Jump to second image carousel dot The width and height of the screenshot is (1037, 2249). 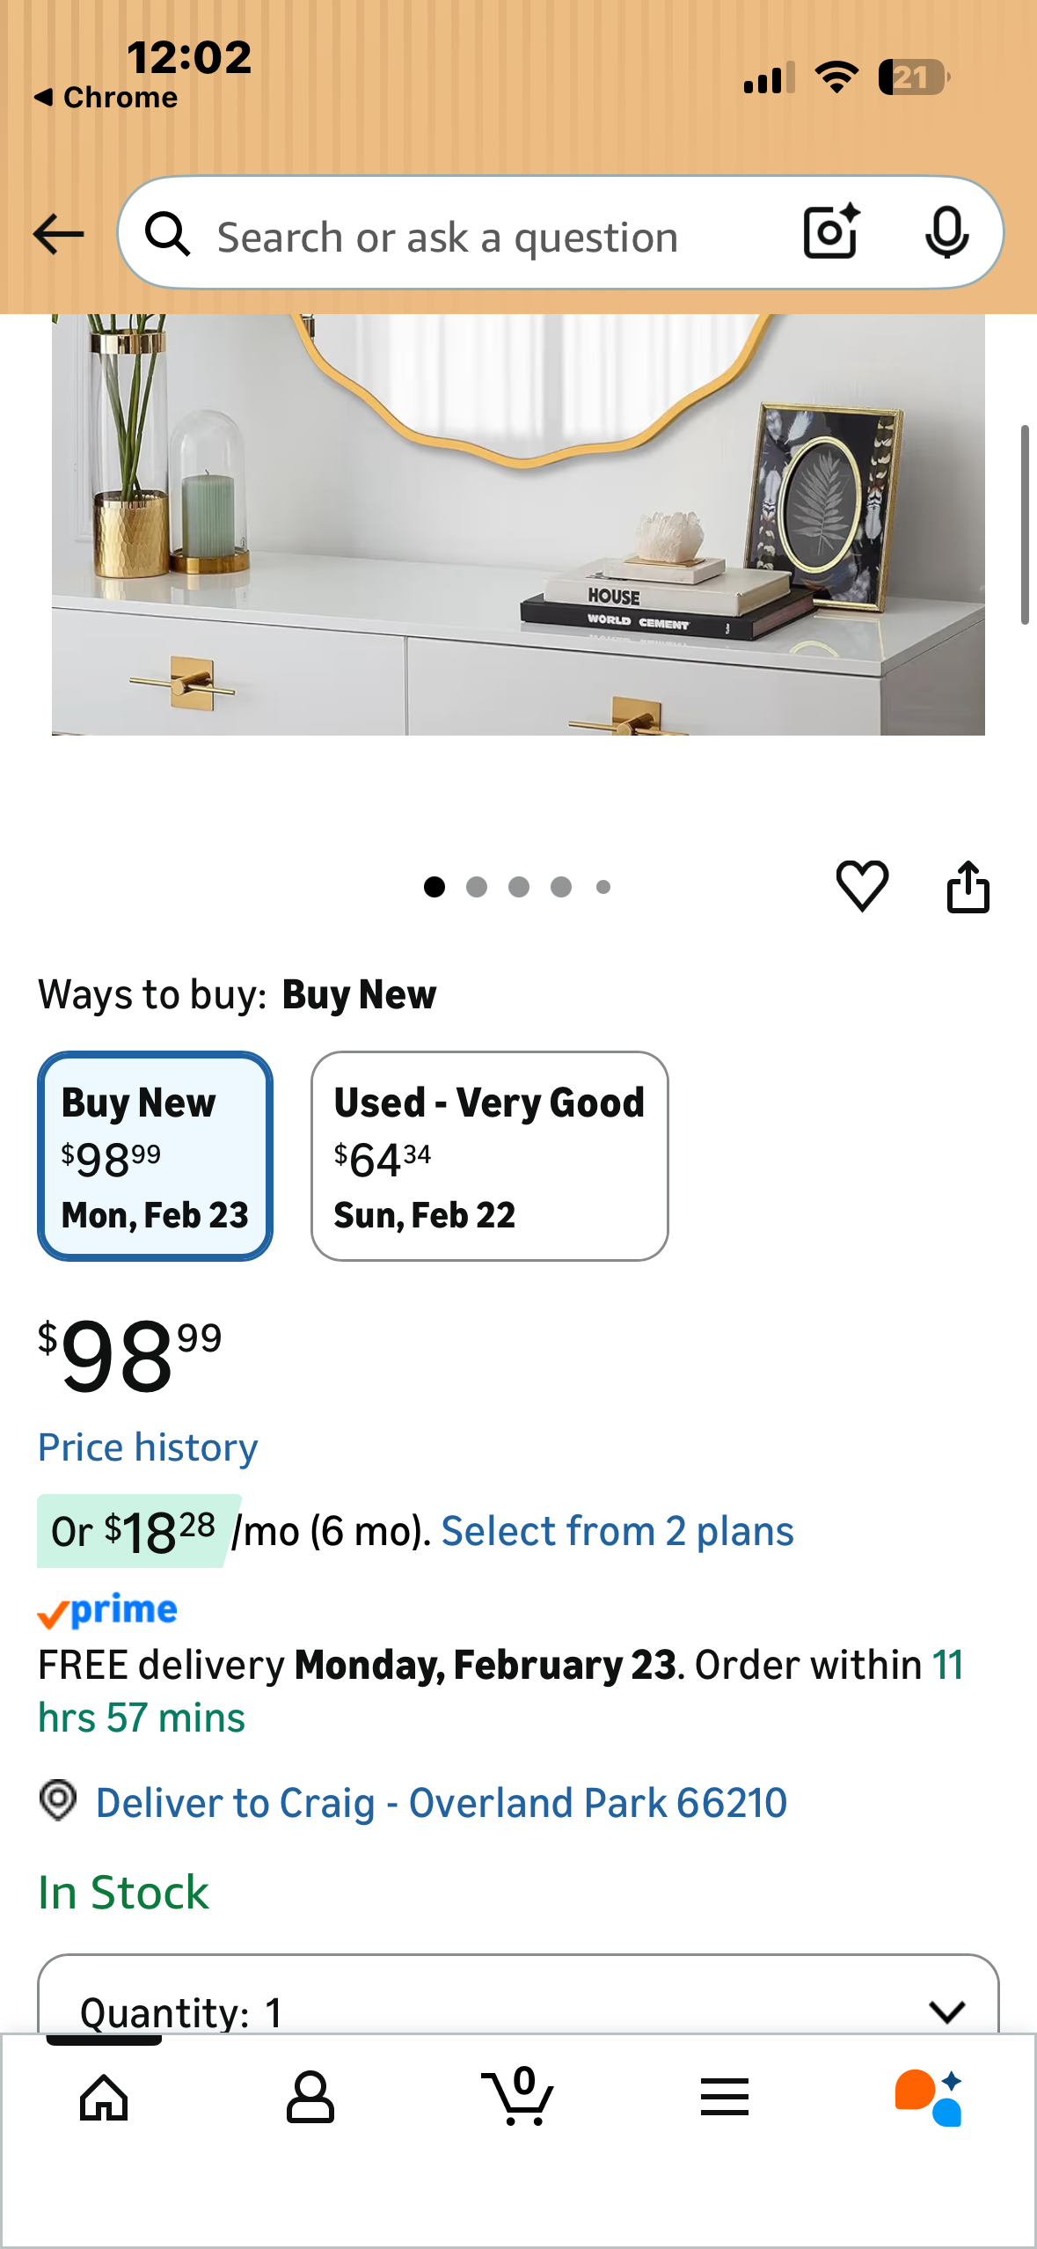pyautogui.click(x=477, y=887)
